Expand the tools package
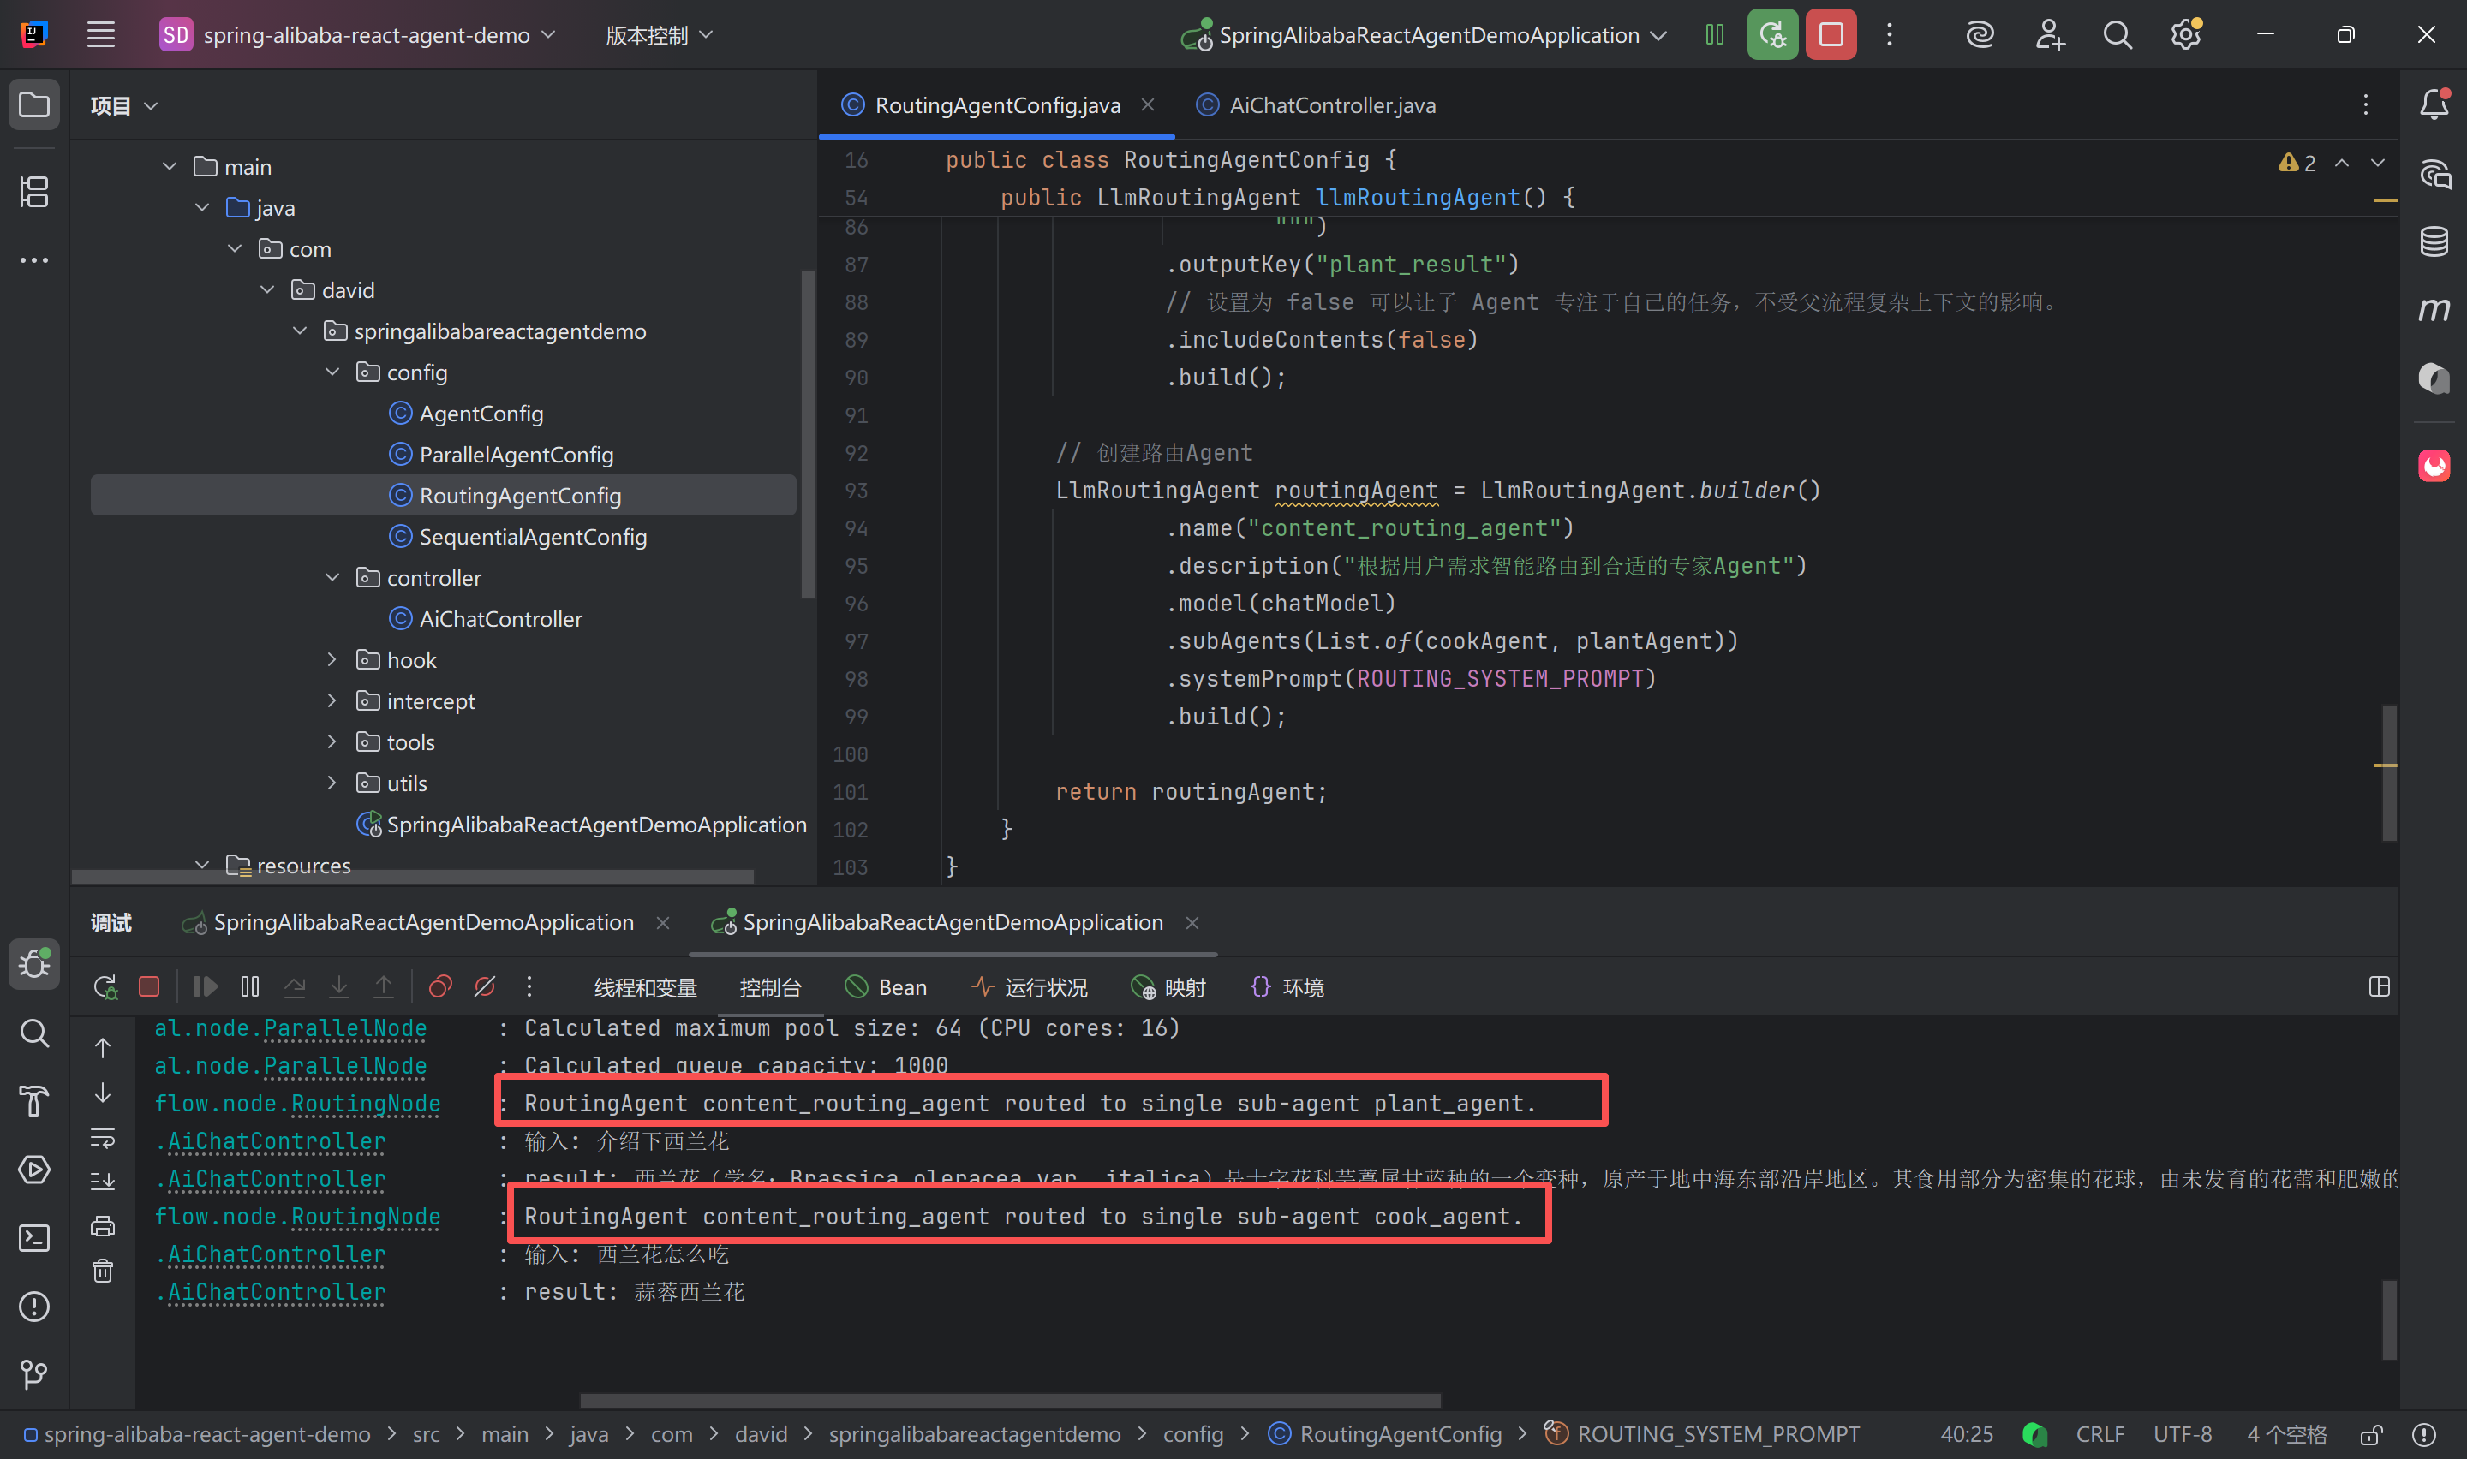 [332, 741]
